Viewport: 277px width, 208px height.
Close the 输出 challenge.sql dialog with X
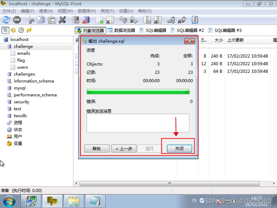click(189, 41)
